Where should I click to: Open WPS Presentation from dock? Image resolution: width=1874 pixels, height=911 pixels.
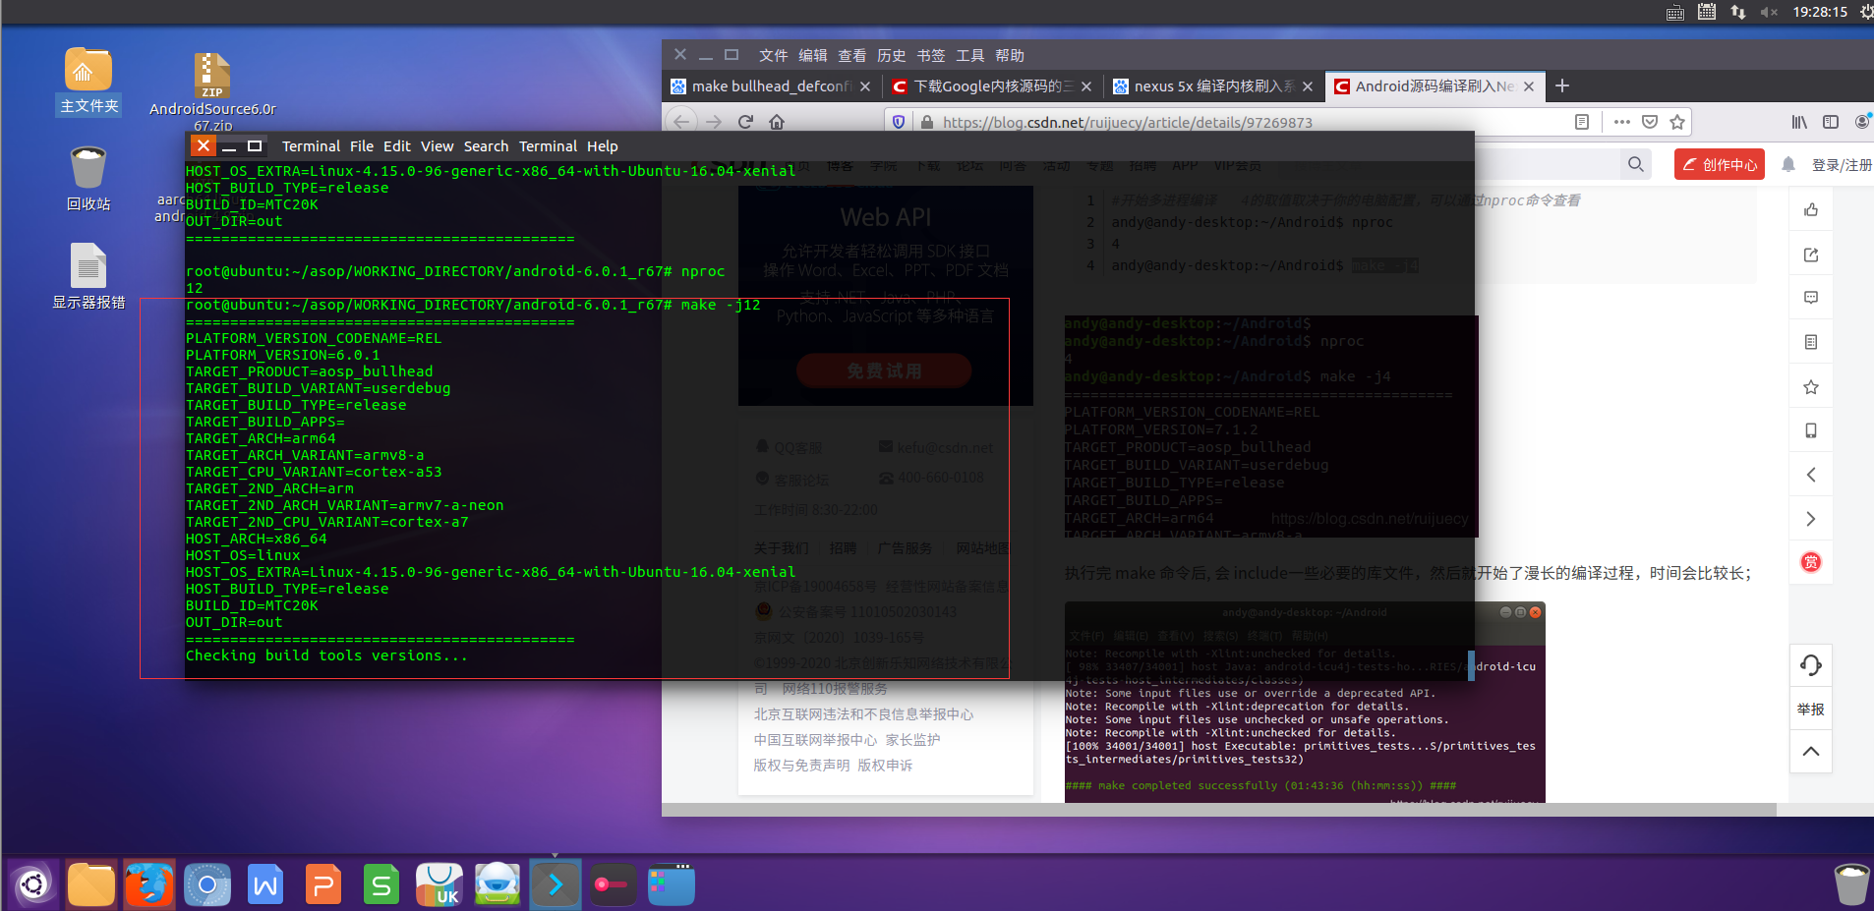click(x=323, y=884)
